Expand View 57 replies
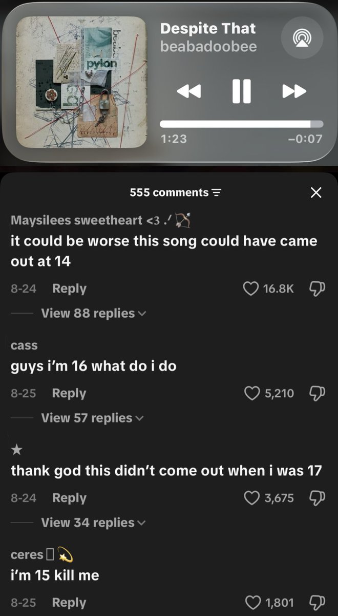This screenshot has height=616, width=338. click(93, 418)
